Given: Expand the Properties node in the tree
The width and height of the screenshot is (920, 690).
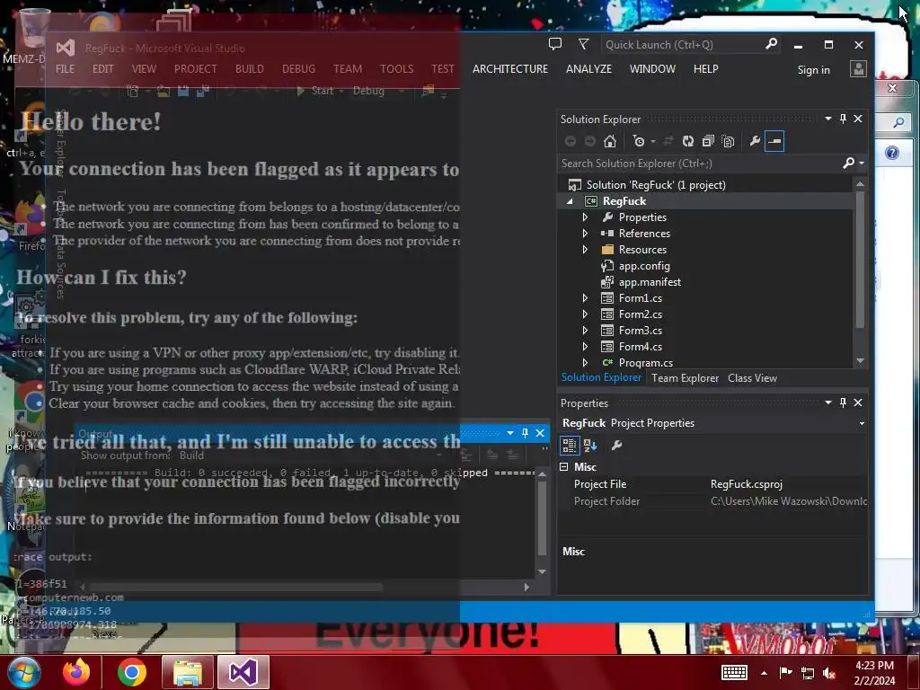Looking at the screenshot, I should click(x=585, y=217).
